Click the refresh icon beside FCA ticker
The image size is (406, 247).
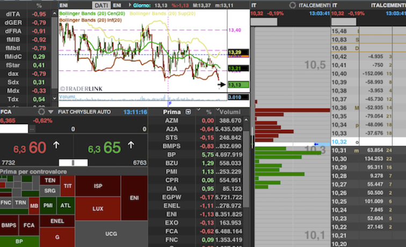click(x=41, y=112)
